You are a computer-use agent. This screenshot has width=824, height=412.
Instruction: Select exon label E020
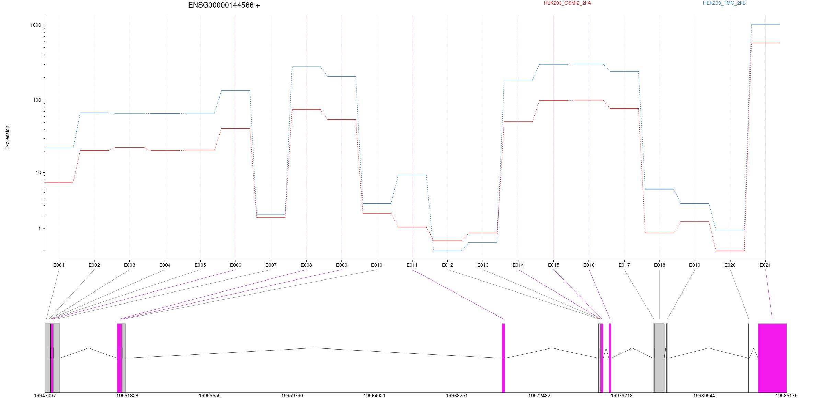coord(730,265)
